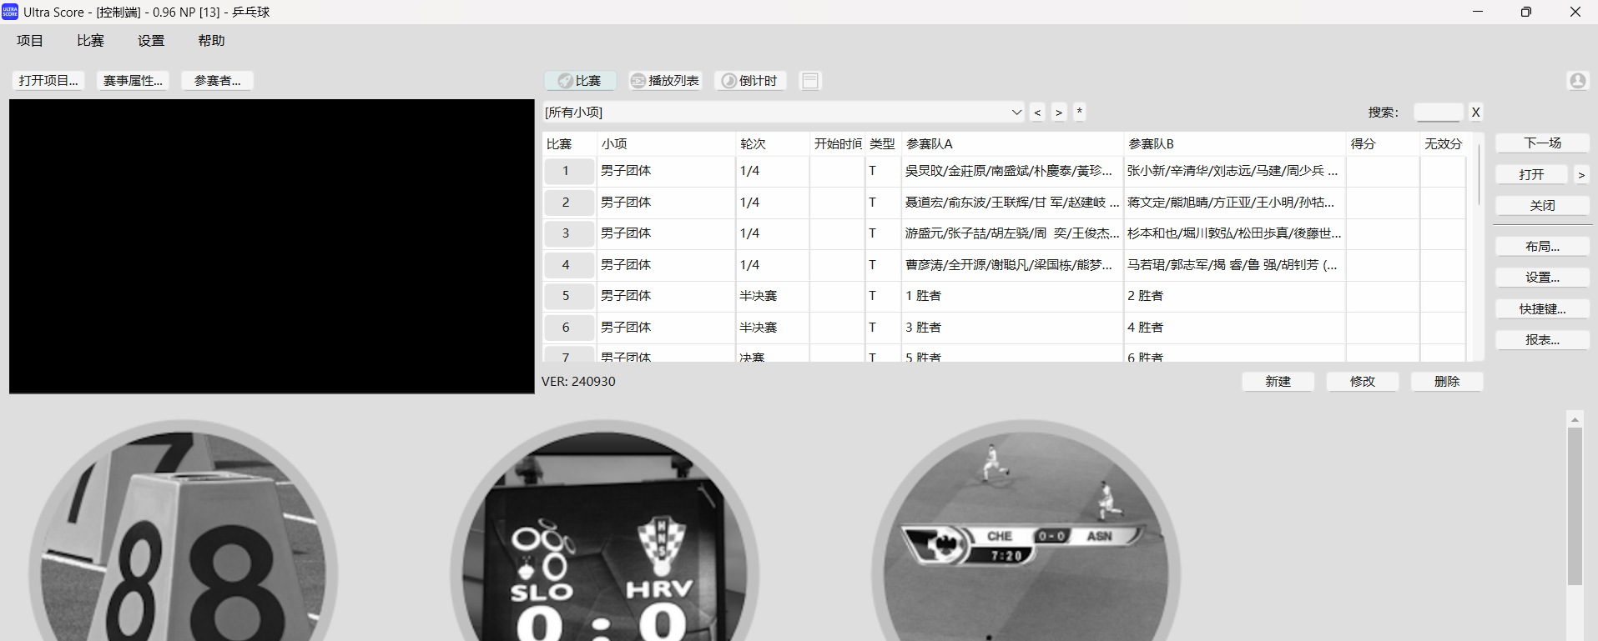Click the 删除 button
The height and width of the screenshot is (641, 1598).
coord(1446,382)
